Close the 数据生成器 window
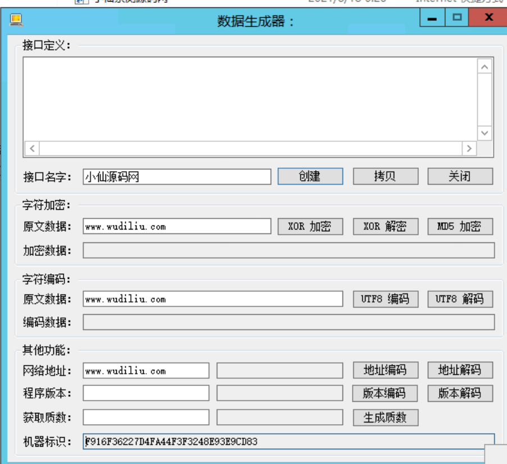The image size is (507, 464). point(488,17)
